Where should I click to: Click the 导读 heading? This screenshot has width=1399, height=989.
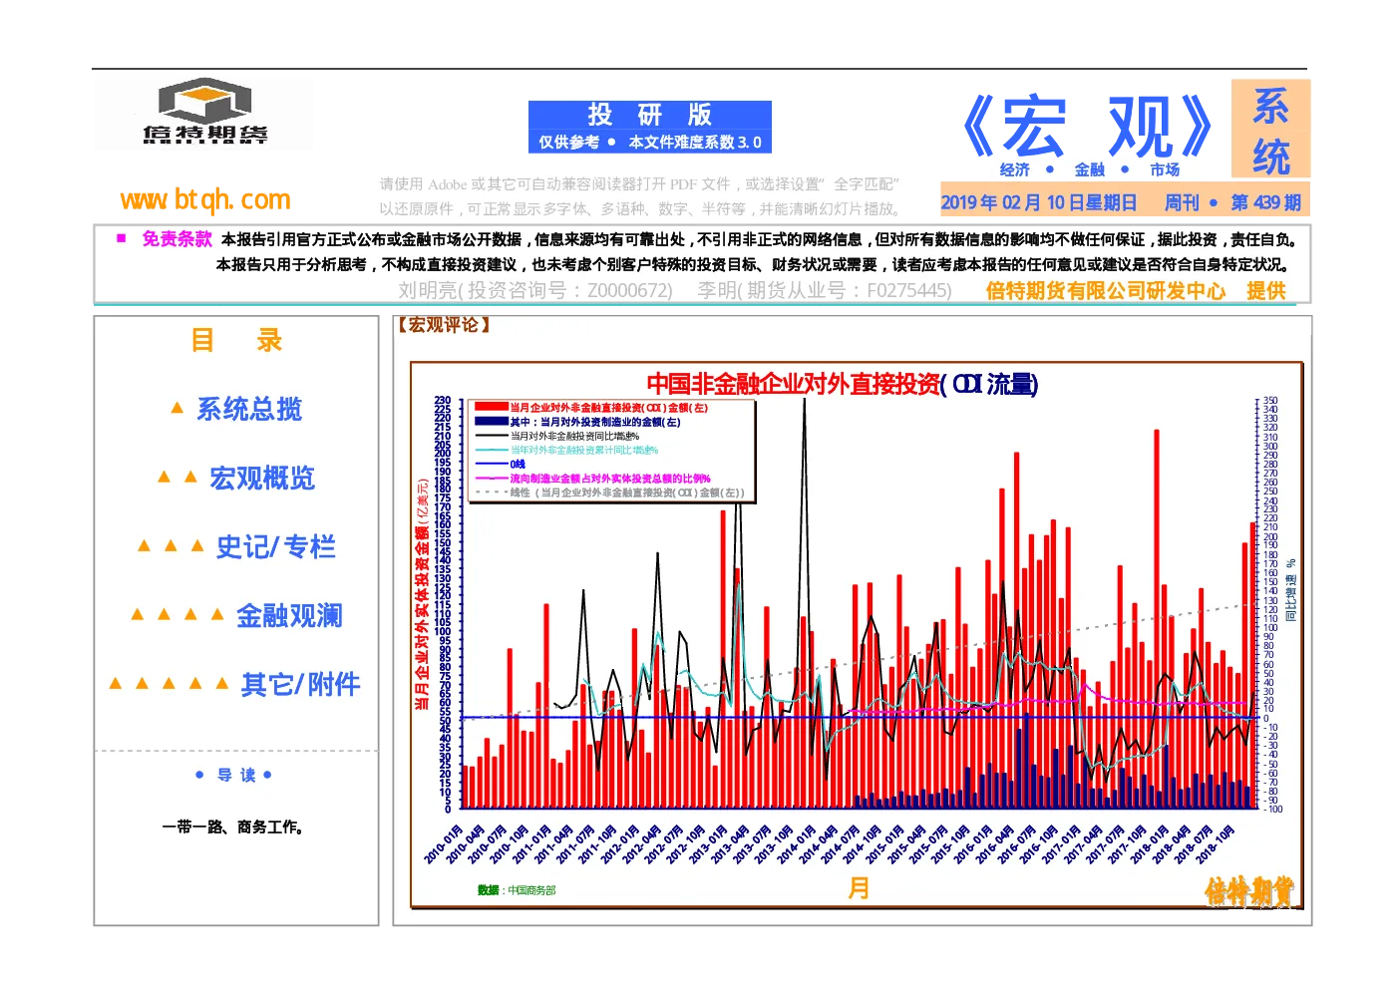(236, 775)
